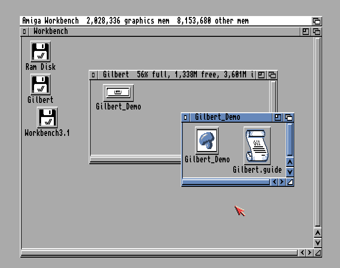340x268 pixels.
Task: Select the Workbench3.1 disk icon
Action: tap(47, 117)
